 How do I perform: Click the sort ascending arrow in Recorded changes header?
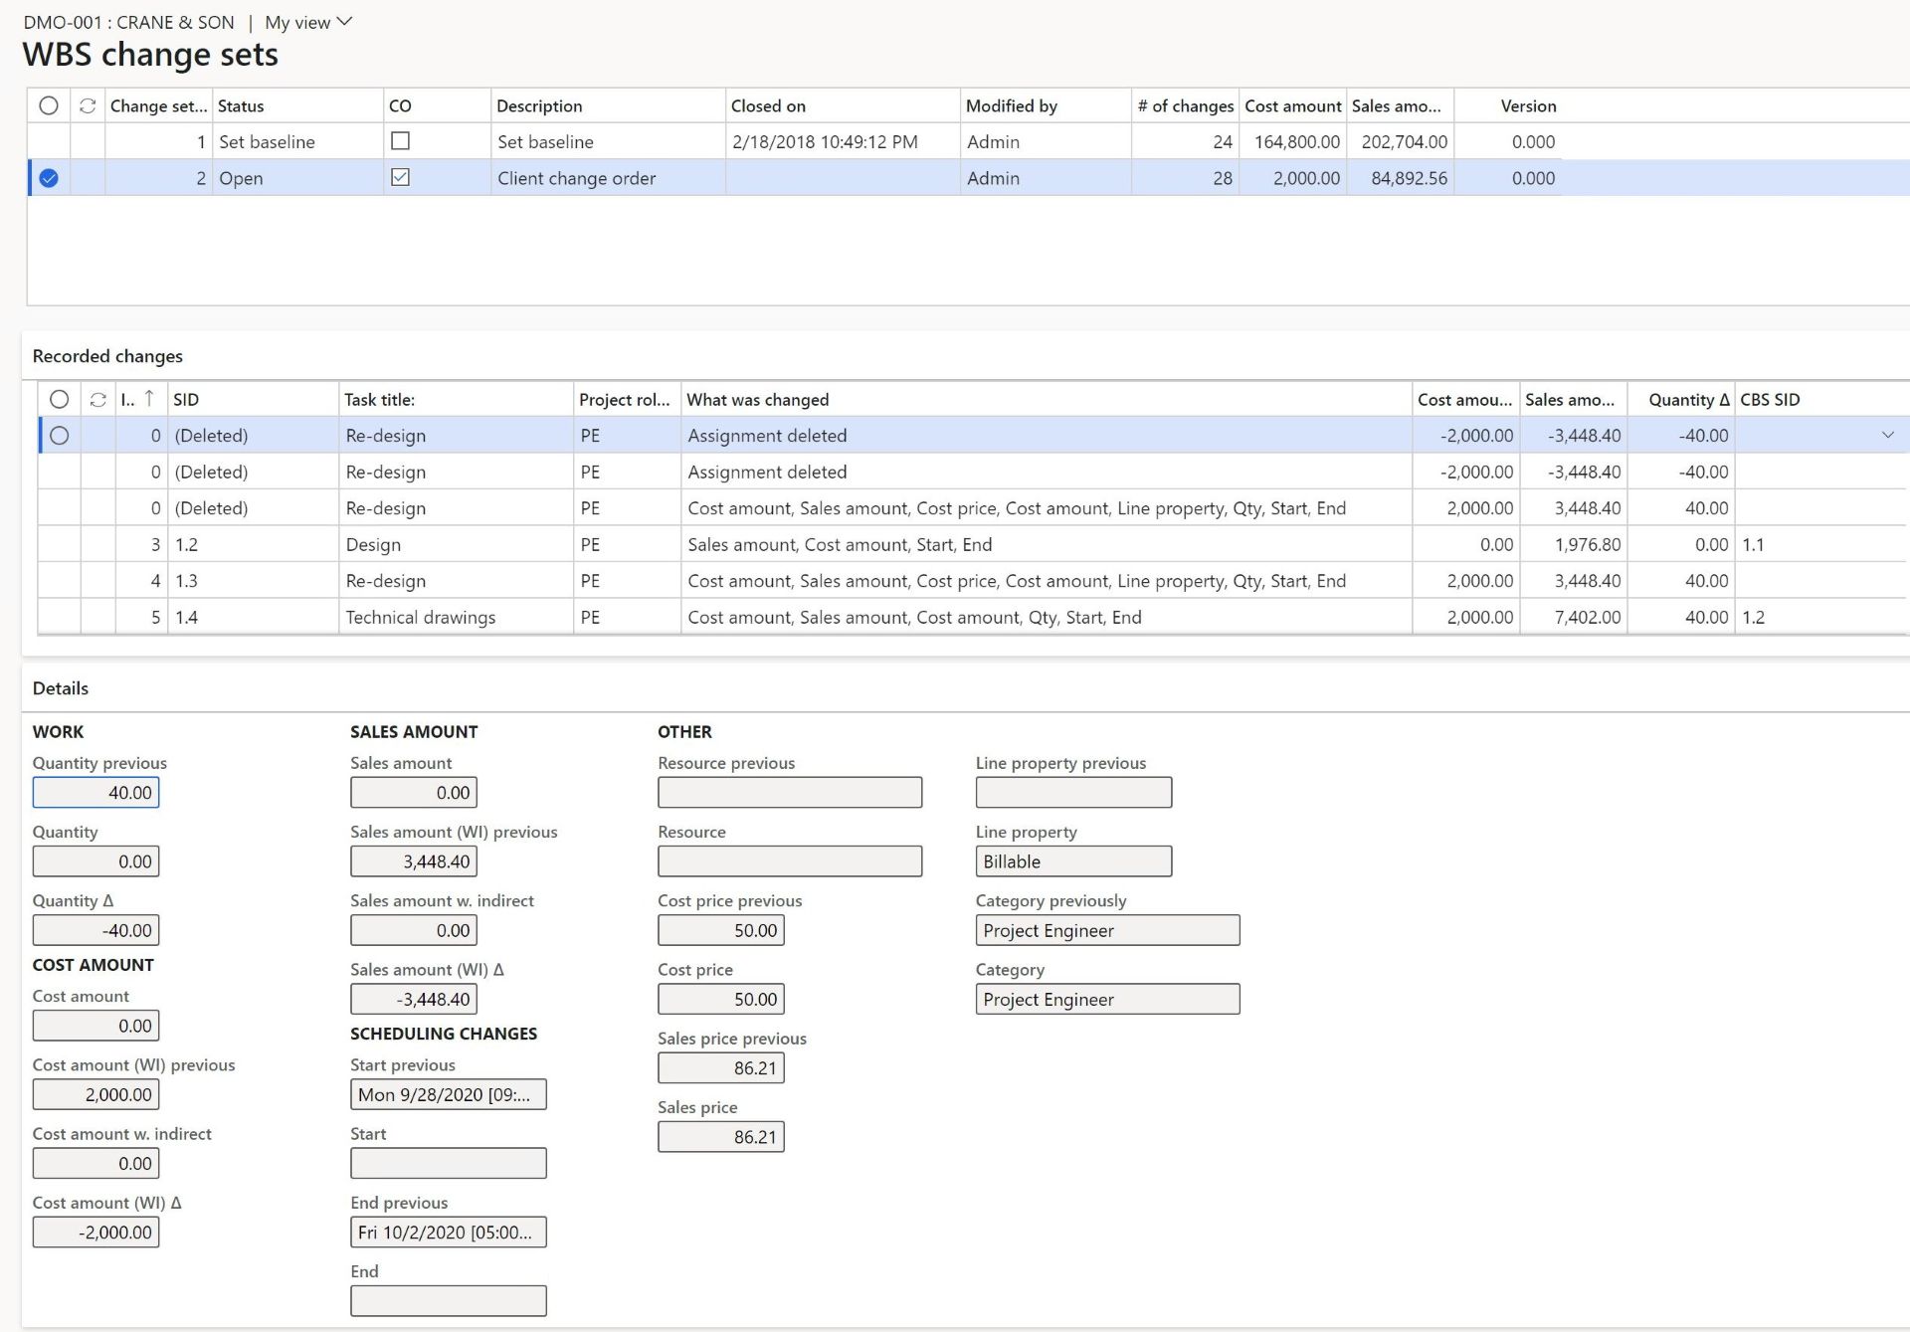149,398
